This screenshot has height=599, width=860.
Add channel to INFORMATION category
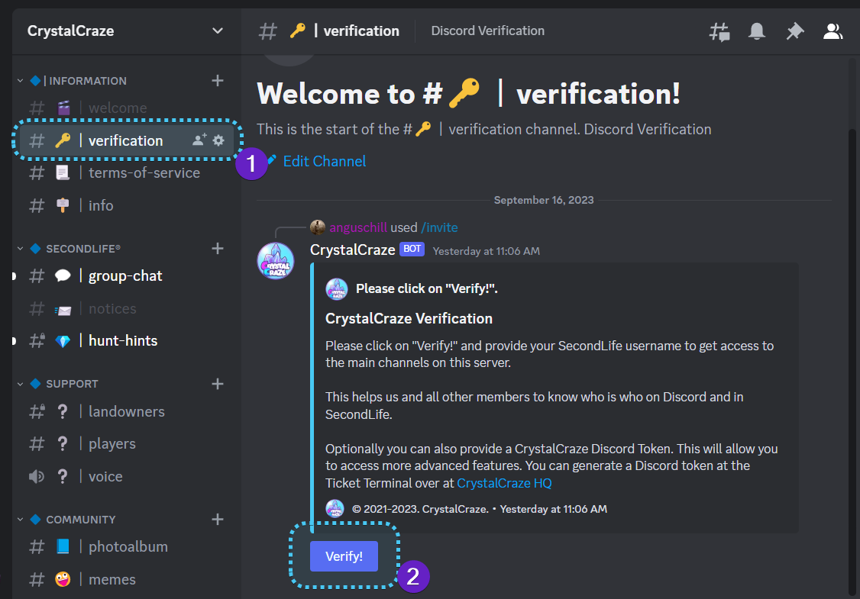[x=218, y=81]
